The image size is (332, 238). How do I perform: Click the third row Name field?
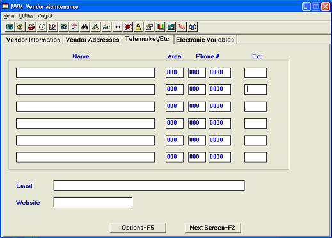tap(85, 107)
